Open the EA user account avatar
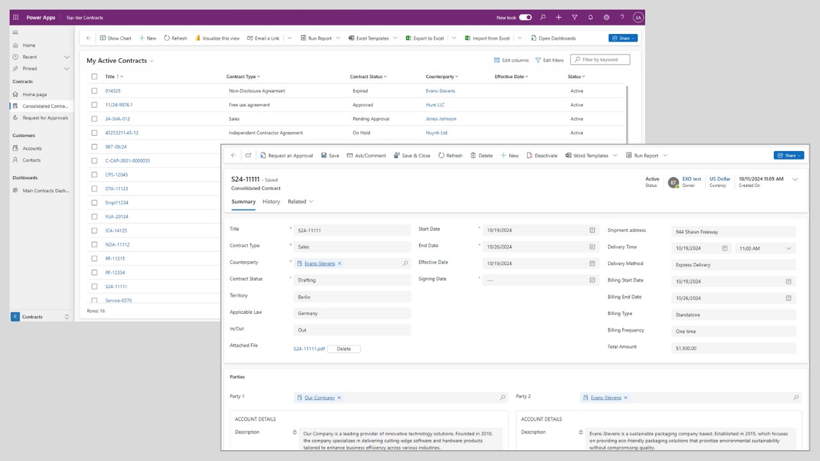 (x=637, y=17)
